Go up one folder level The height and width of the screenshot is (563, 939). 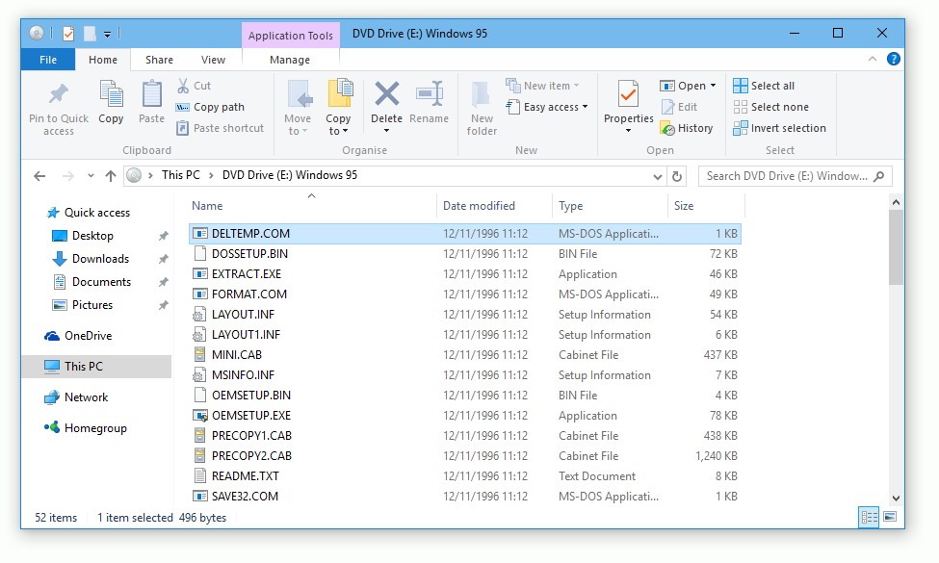pos(110,176)
